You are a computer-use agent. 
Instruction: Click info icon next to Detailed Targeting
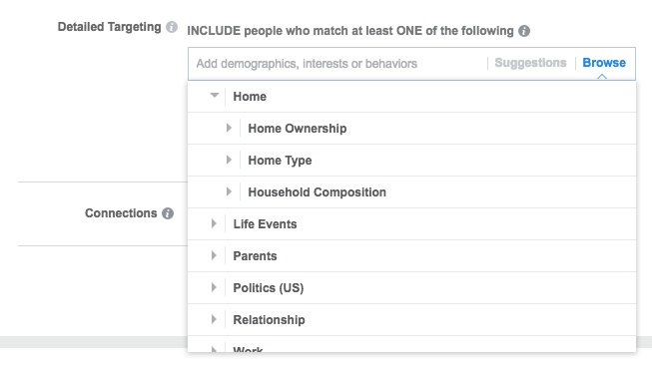(x=172, y=27)
